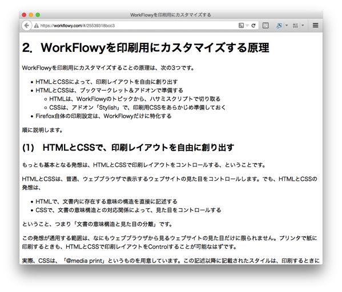The image size is (342, 292).
Task: Click the site identity warning triangle icon
Action: [36, 26]
